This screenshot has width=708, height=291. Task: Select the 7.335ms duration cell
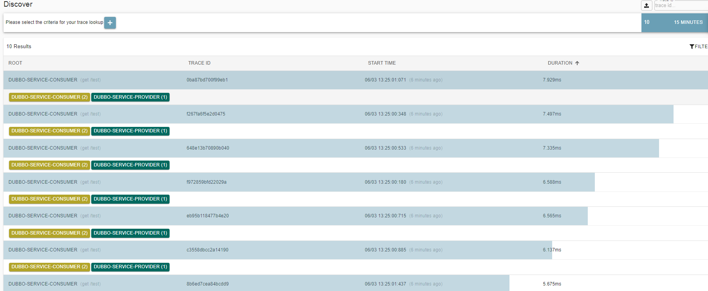(552, 148)
